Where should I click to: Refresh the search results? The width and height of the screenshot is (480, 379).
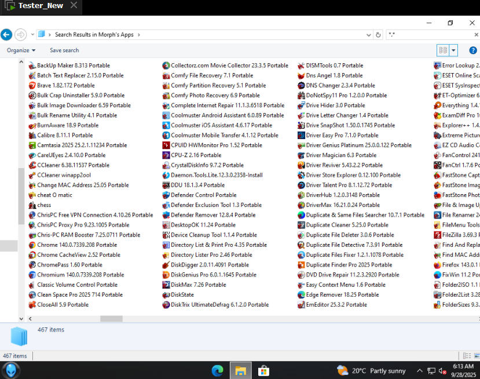[x=378, y=35]
